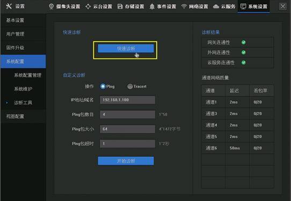Select 诊断工具 submenu item

click(x=23, y=102)
